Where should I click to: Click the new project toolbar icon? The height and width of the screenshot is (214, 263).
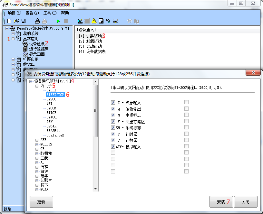click(x=9, y=21)
